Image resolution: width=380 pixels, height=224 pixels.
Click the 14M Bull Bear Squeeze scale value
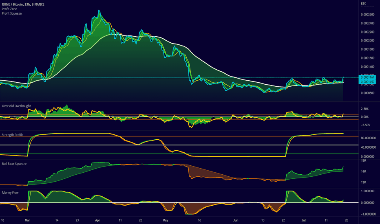click(363, 172)
